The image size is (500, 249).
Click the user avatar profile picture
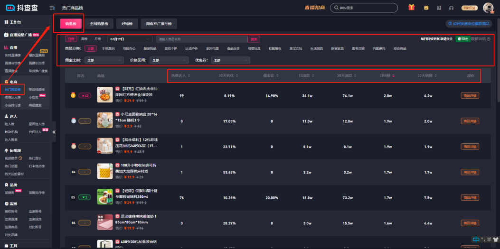(488, 8)
